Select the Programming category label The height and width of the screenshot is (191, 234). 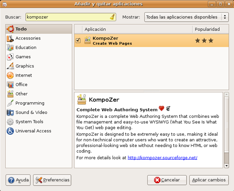30,103
